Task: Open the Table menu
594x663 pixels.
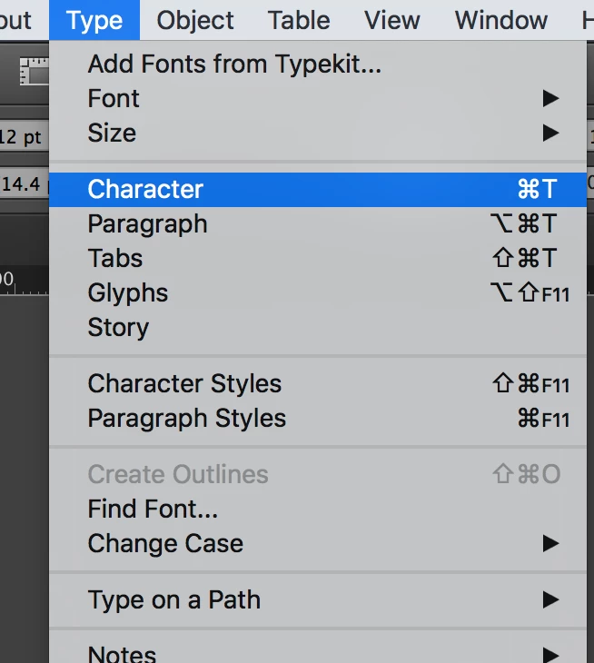Action: click(299, 20)
